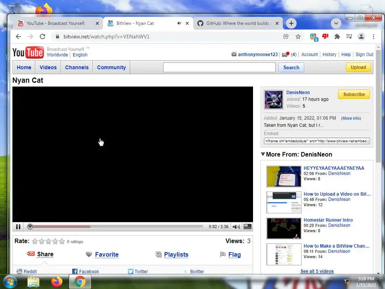Click the Flag icon
This screenshot has height=289, width=385.
coord(223,254)
